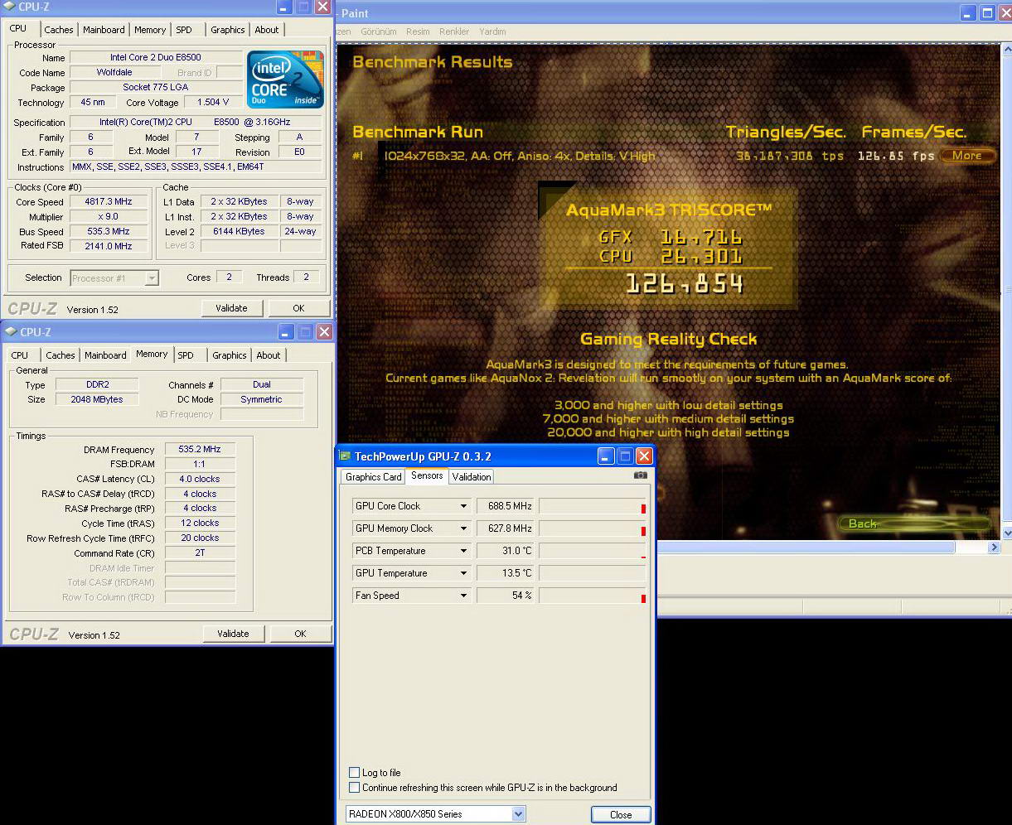Select Memory tab in top CPU-Z window
The height and width of the screenshot is (825, 1012).
(150, 30)
